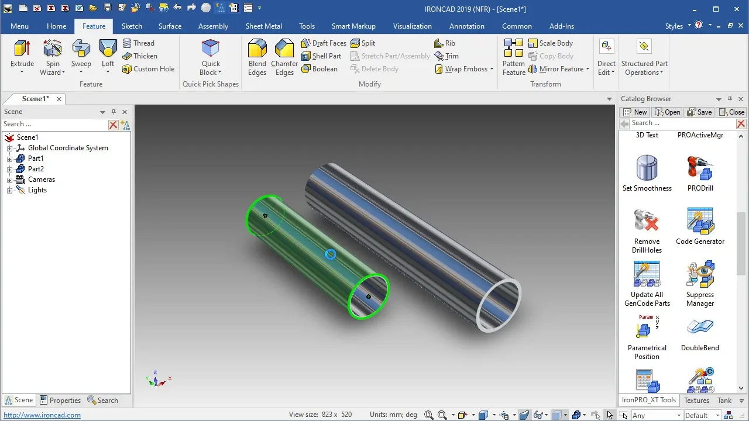Select the Extrude feature tool
The width and height of the screenshot is (749, 421).
click(22, 56)
